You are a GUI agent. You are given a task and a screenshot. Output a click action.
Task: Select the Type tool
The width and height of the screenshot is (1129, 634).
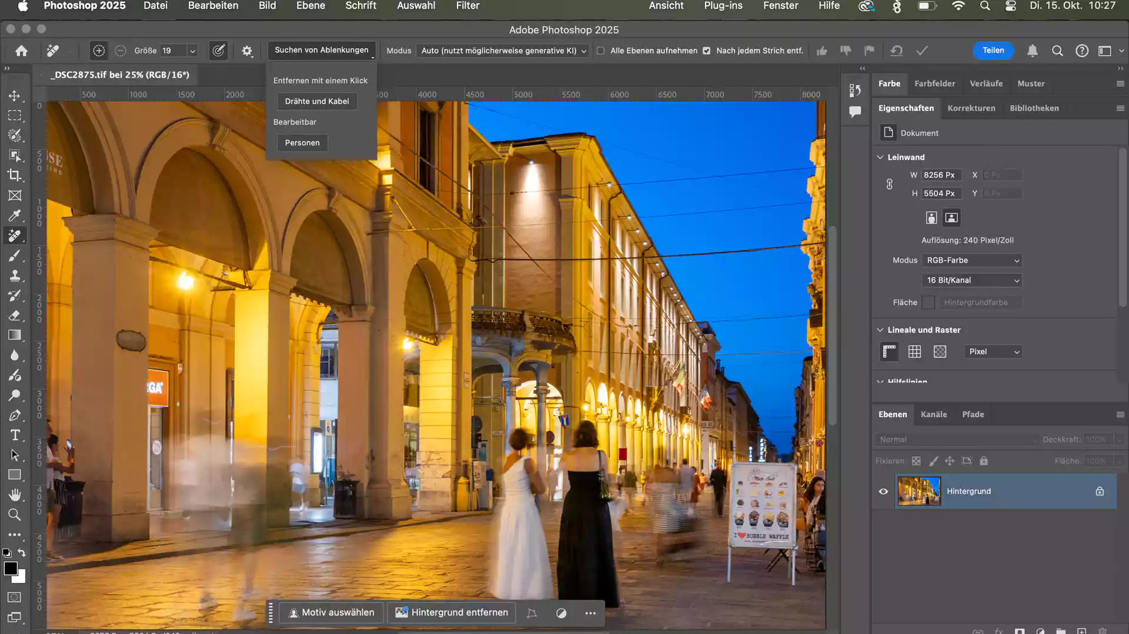15,435
